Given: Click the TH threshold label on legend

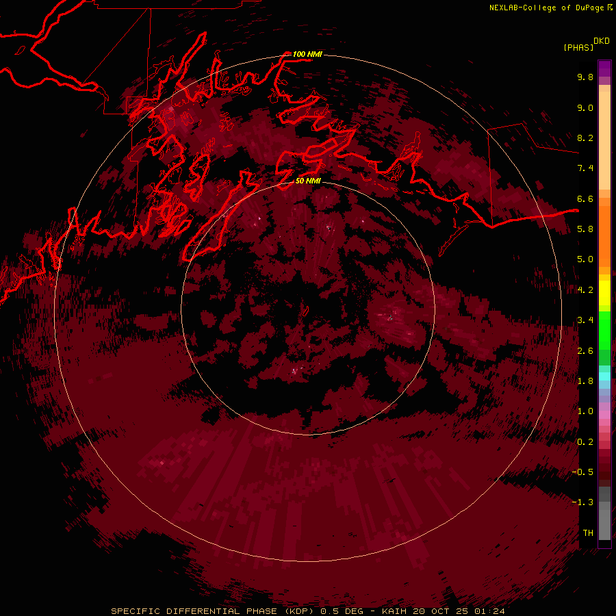Looking at the screenshot, I should pyautogui.click(x=588, y=533).
